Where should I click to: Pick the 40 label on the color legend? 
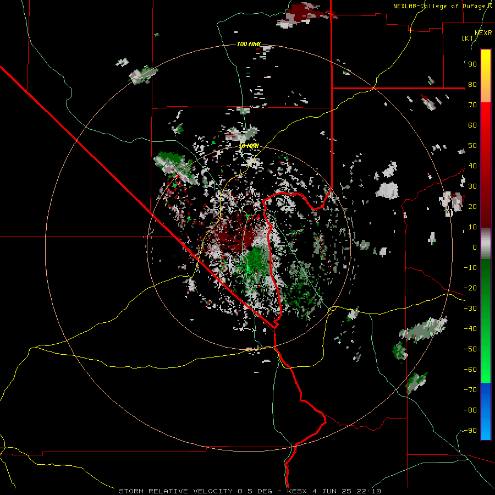tap(472, 166)
